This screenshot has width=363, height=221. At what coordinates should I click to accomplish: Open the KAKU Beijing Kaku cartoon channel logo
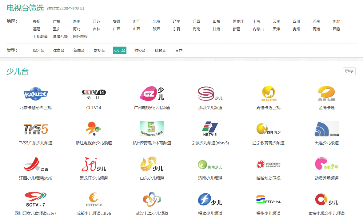pyautogui.click(x=35, y=94)
